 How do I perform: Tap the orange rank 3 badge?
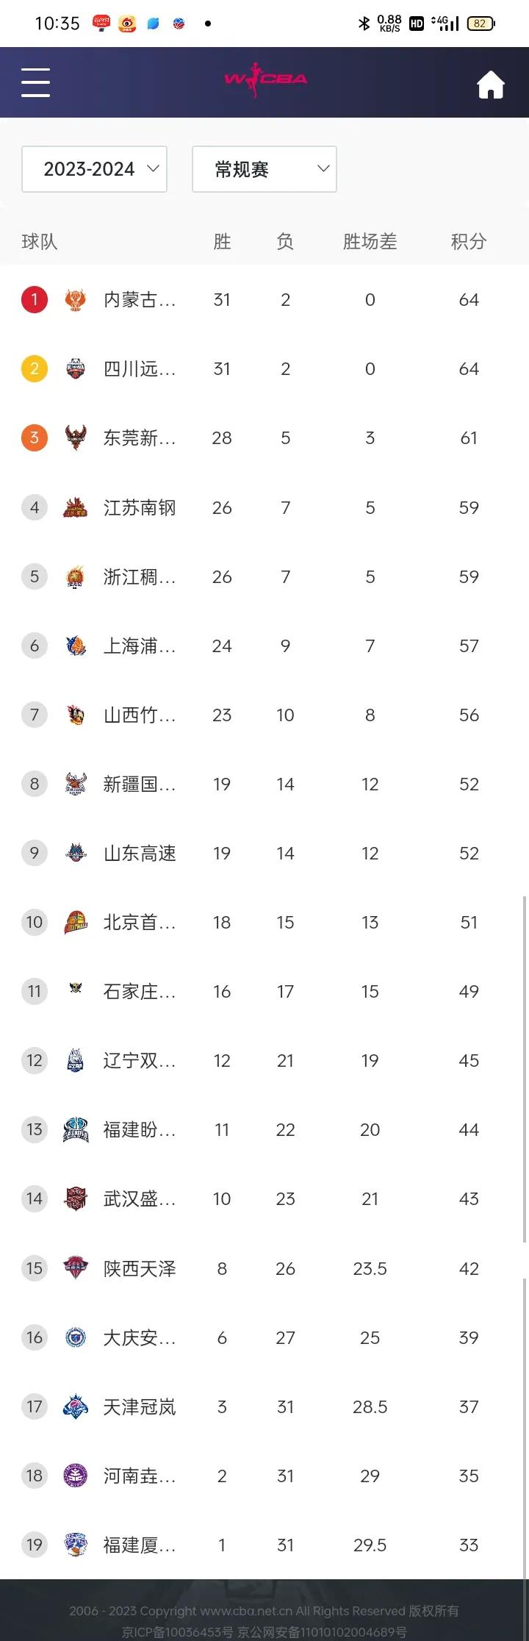(x=35, y=438)
